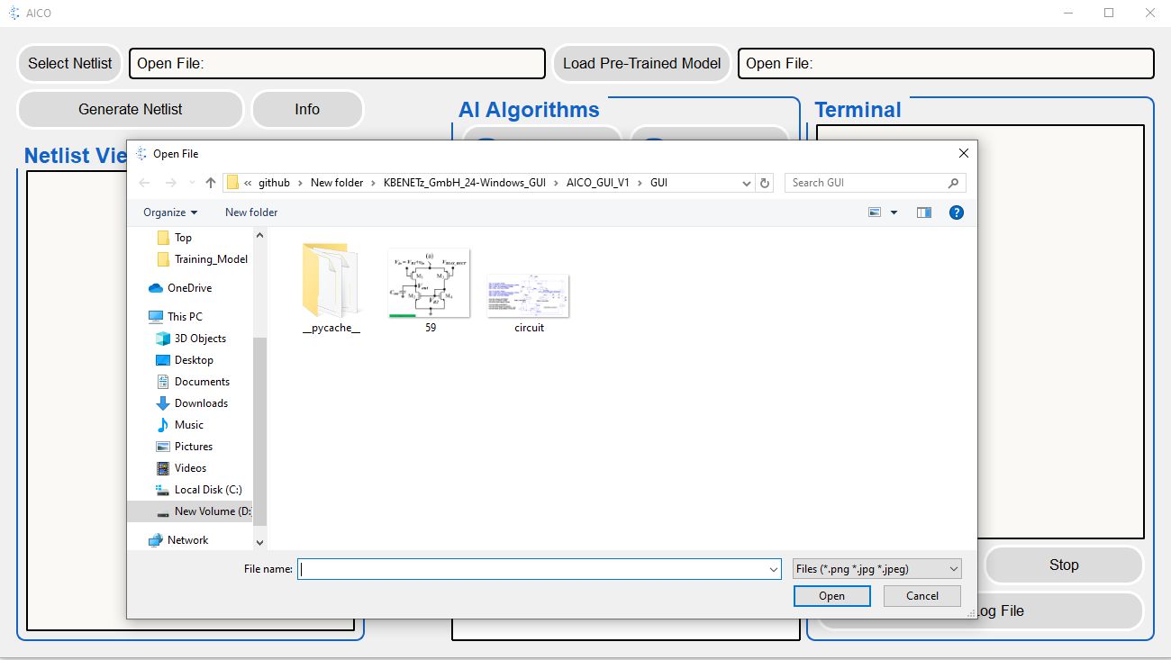Click the Up one level arrow icon
The height and width of the screenshot is (660, 1171).
pyautogui.click(x=211, y=183)
